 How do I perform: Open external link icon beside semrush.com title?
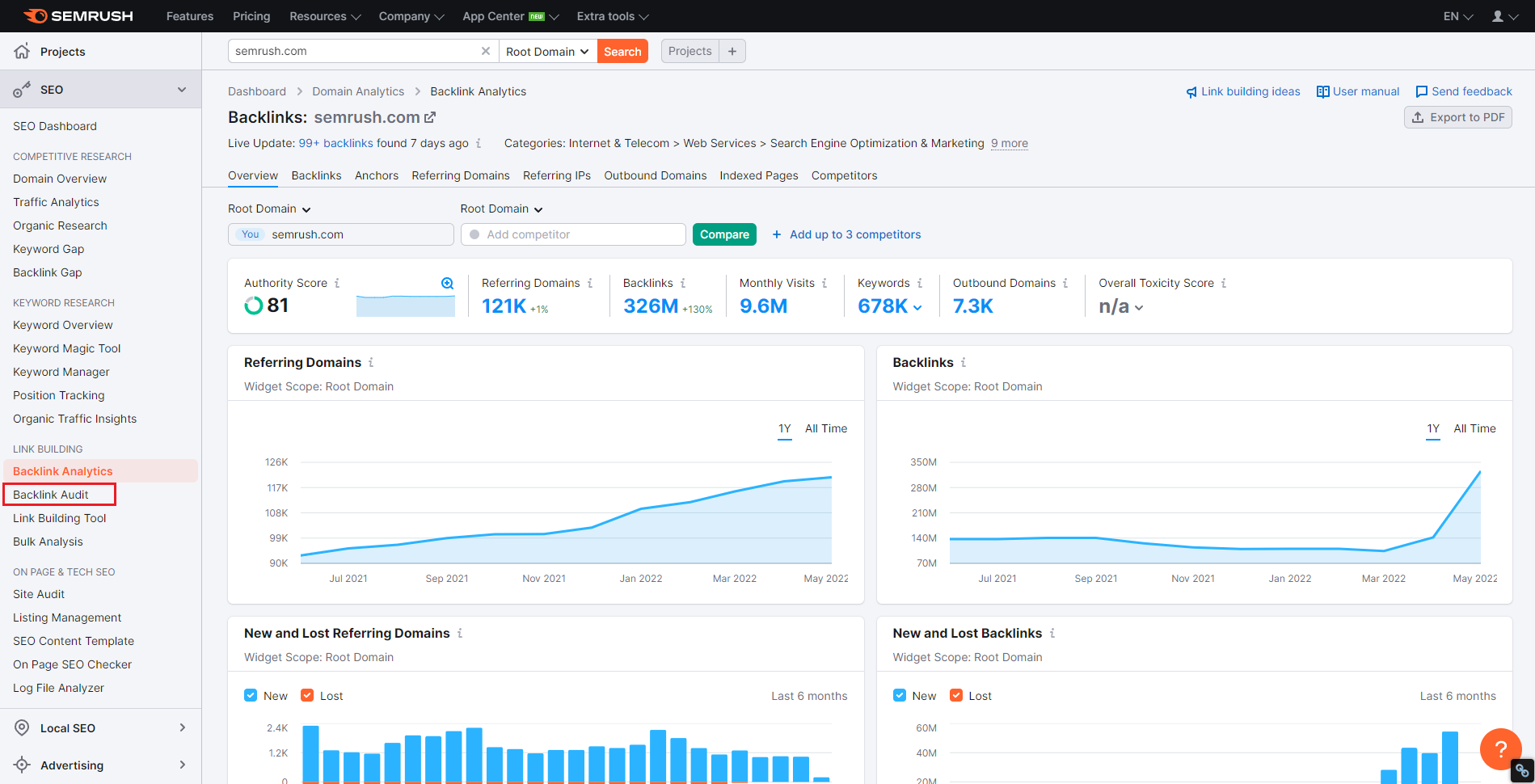pos(430,117)
